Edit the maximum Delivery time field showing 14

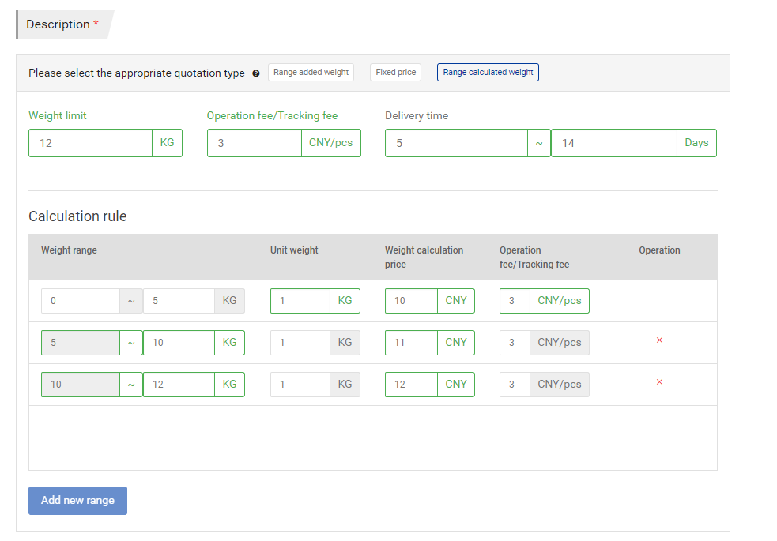tap(613, 144)
